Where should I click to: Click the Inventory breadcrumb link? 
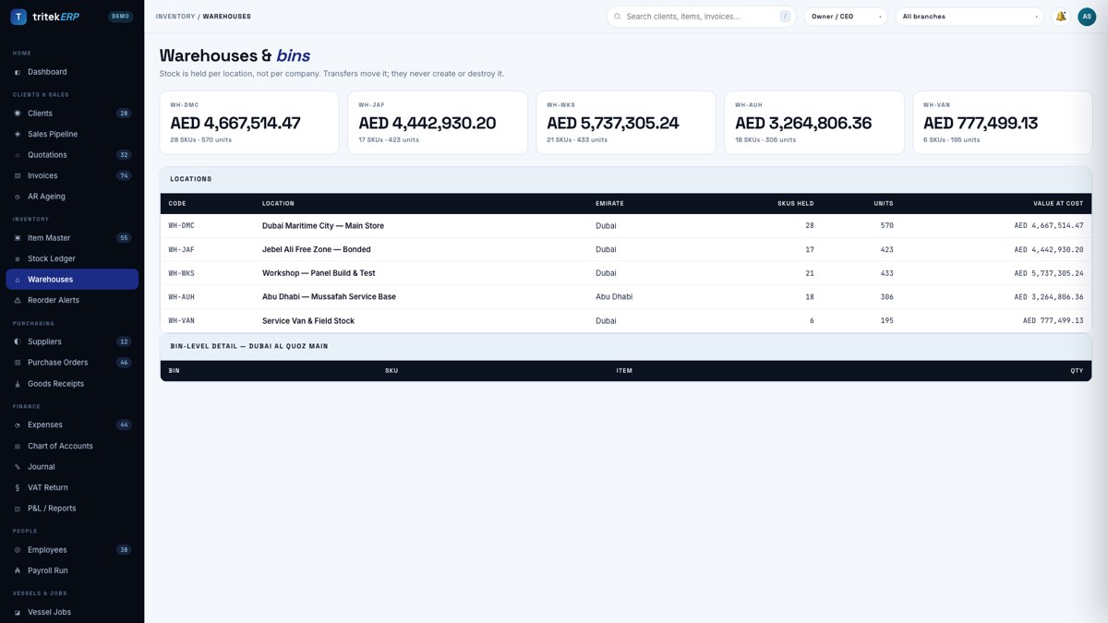coord(175,17)
